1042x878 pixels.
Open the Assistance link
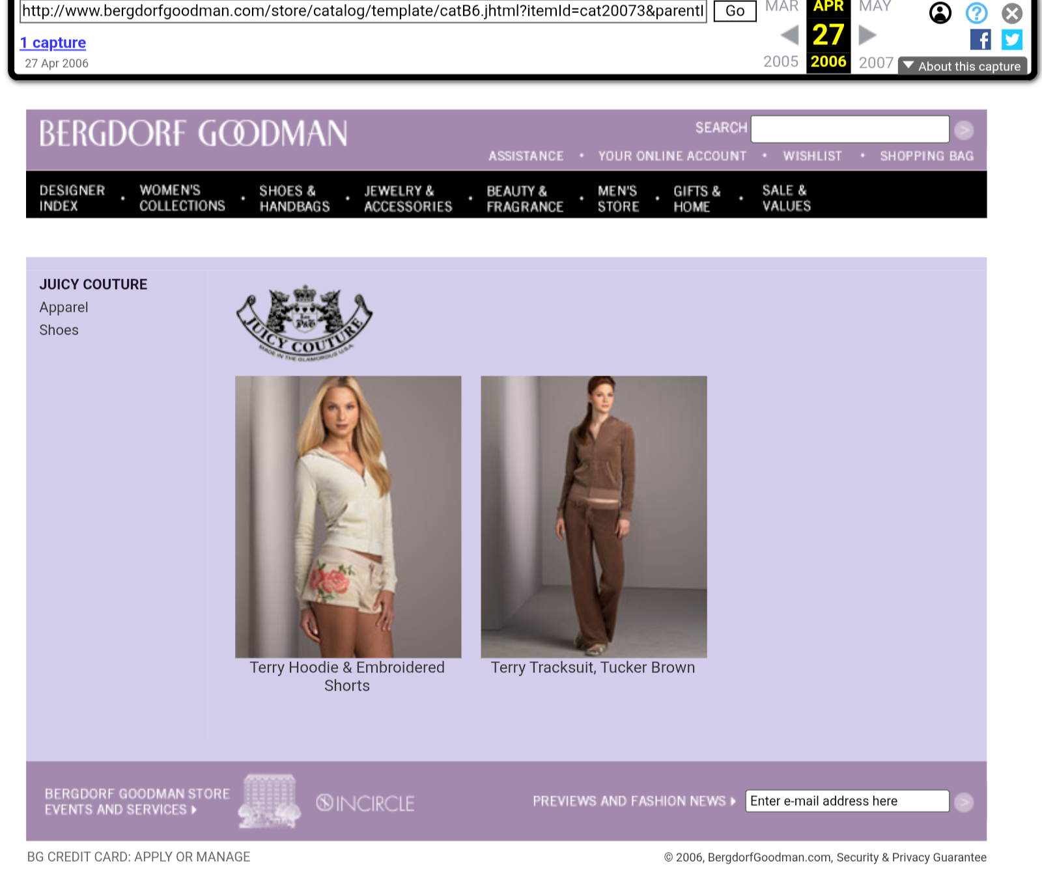(x=526, y=156)
